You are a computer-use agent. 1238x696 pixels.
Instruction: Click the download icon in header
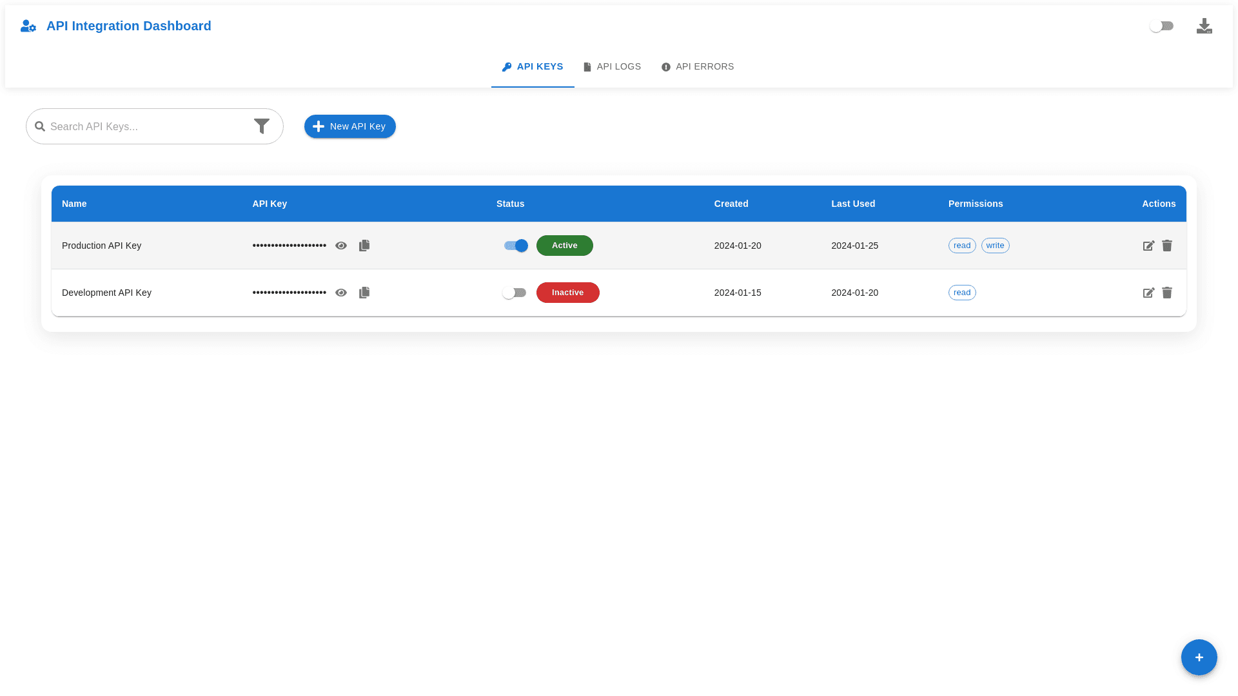1204,26
